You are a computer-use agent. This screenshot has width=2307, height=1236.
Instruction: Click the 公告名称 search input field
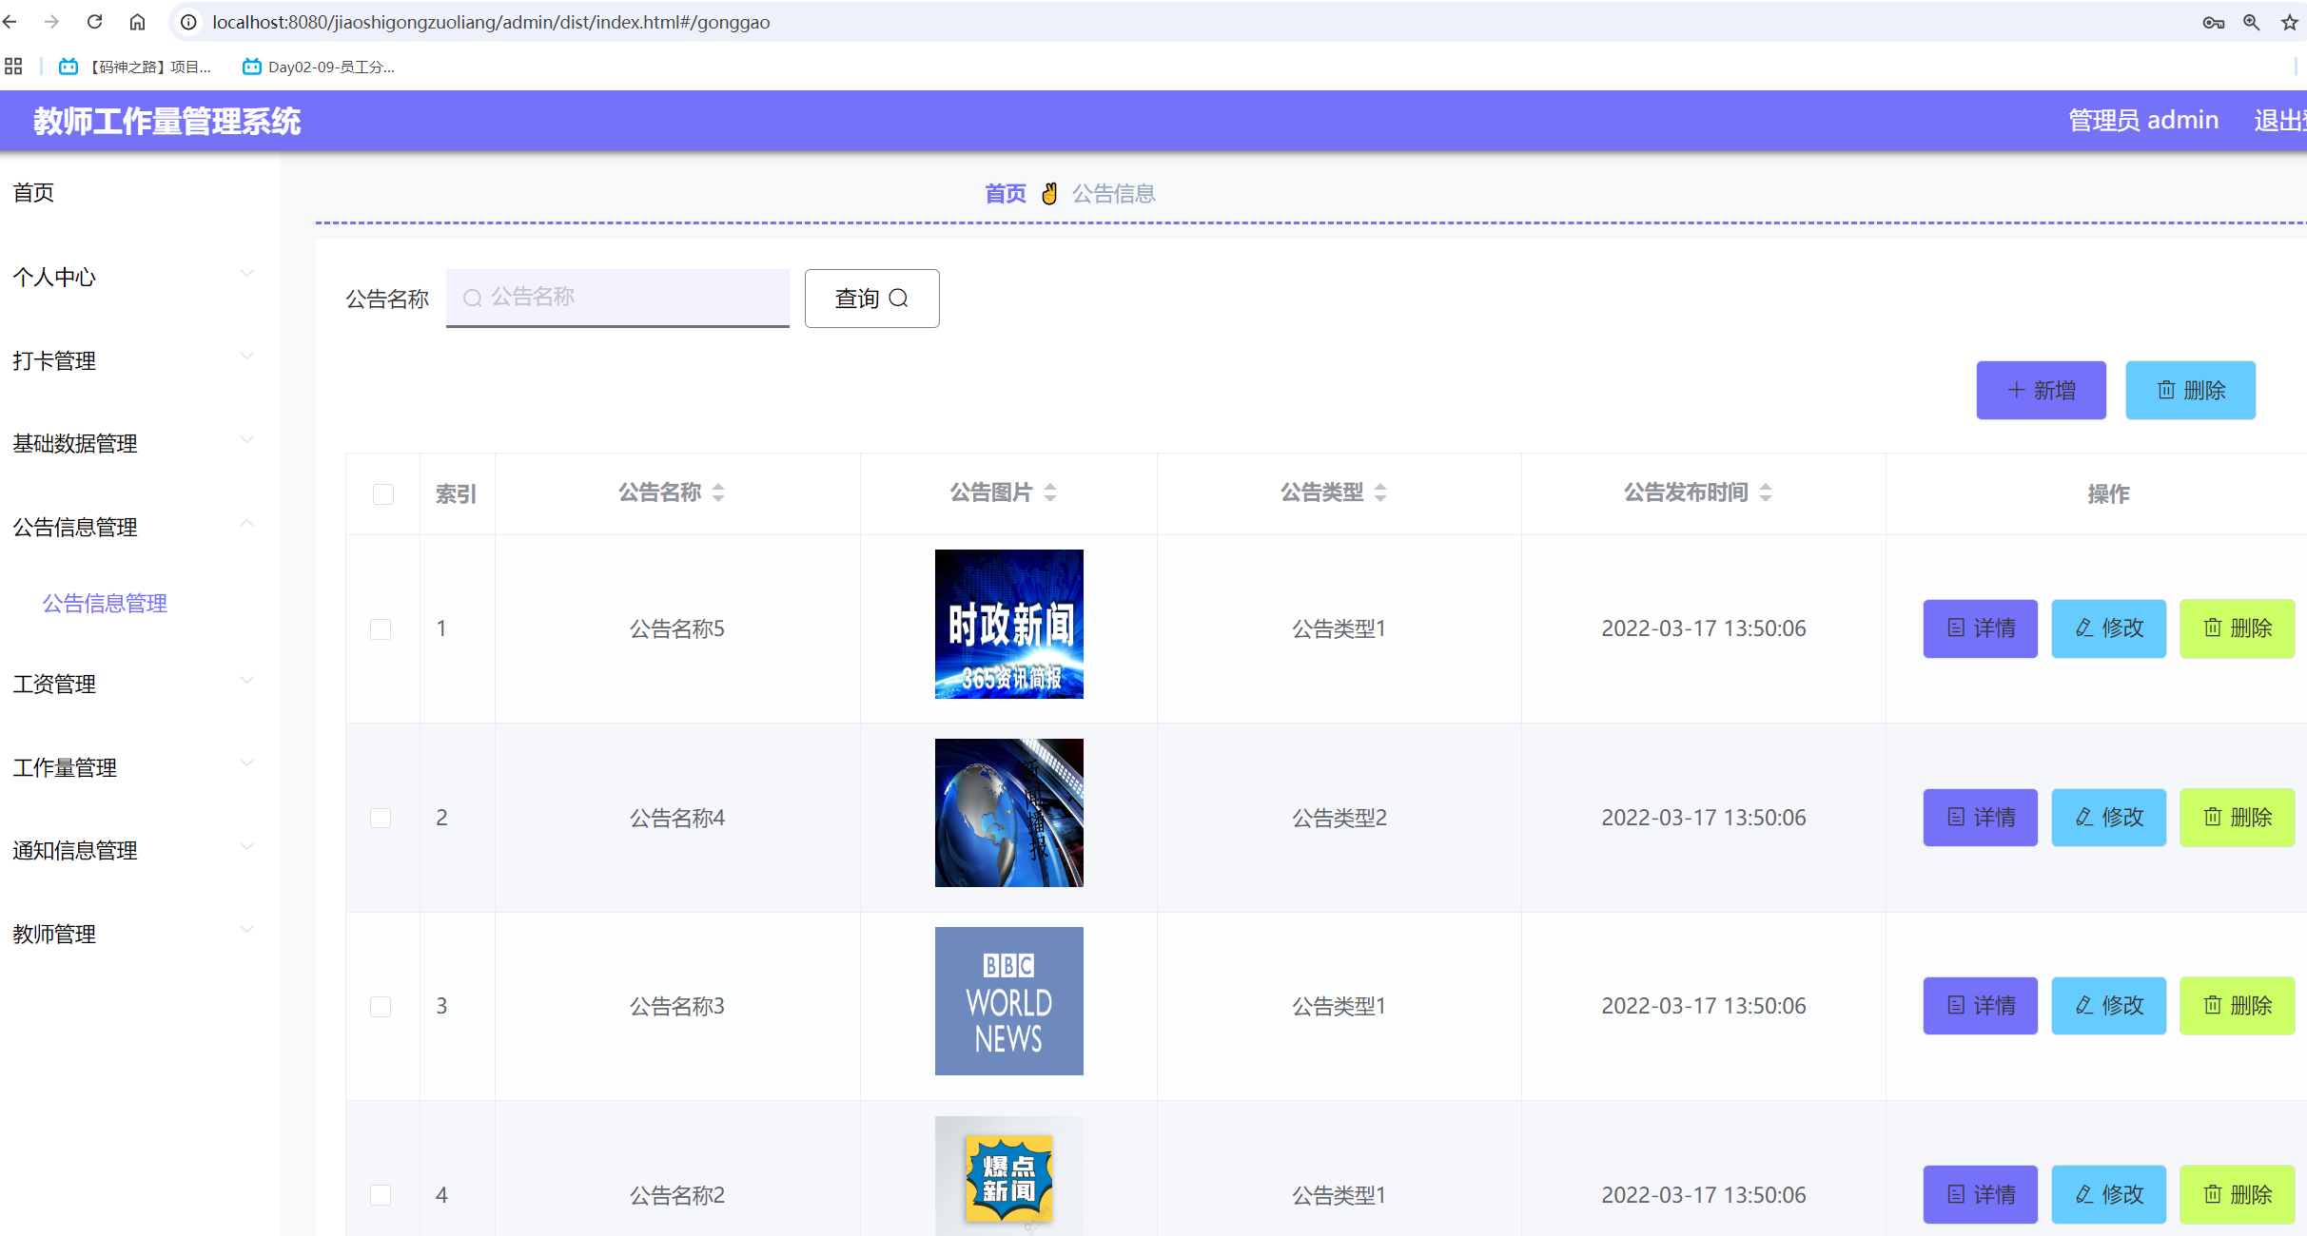coord(616,297)
